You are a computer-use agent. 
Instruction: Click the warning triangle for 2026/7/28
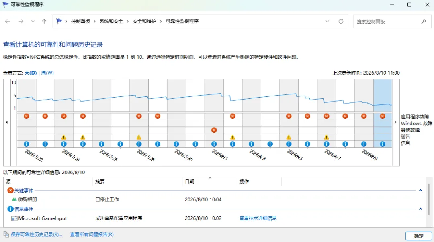(139, 137)
